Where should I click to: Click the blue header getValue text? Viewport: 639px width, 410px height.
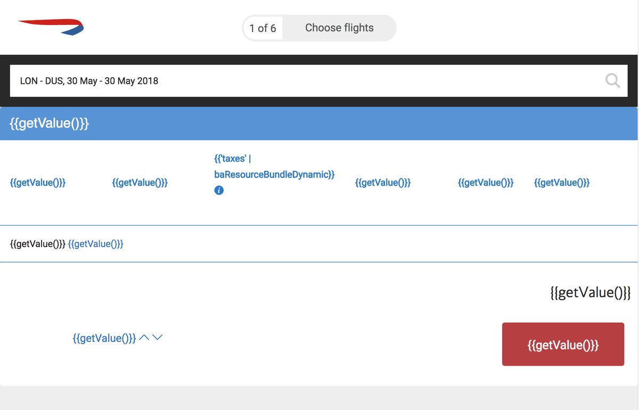[50, 124]
